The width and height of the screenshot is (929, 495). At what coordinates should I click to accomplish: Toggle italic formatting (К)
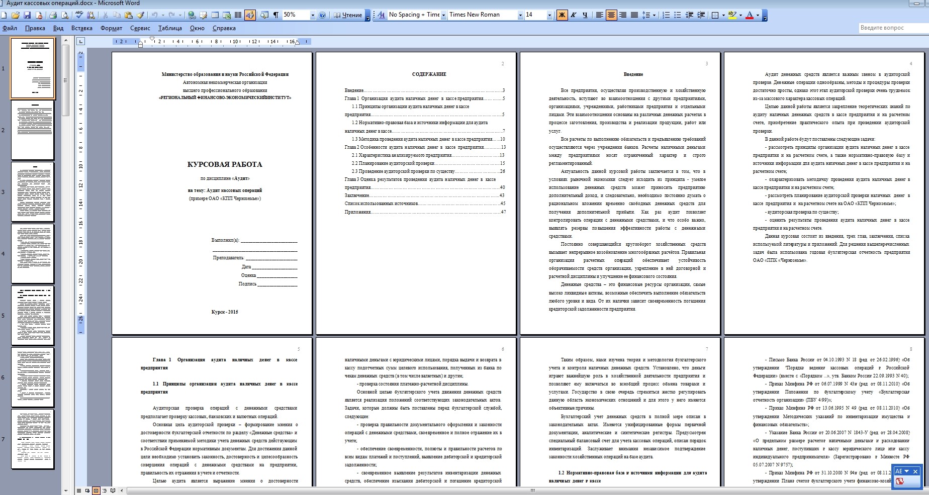[573, 15]
